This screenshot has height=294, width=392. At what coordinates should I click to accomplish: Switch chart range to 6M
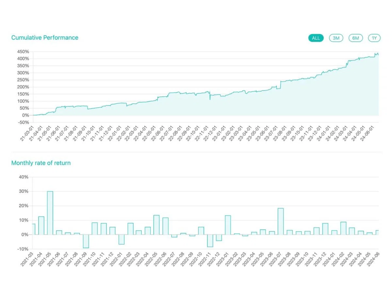356,38
